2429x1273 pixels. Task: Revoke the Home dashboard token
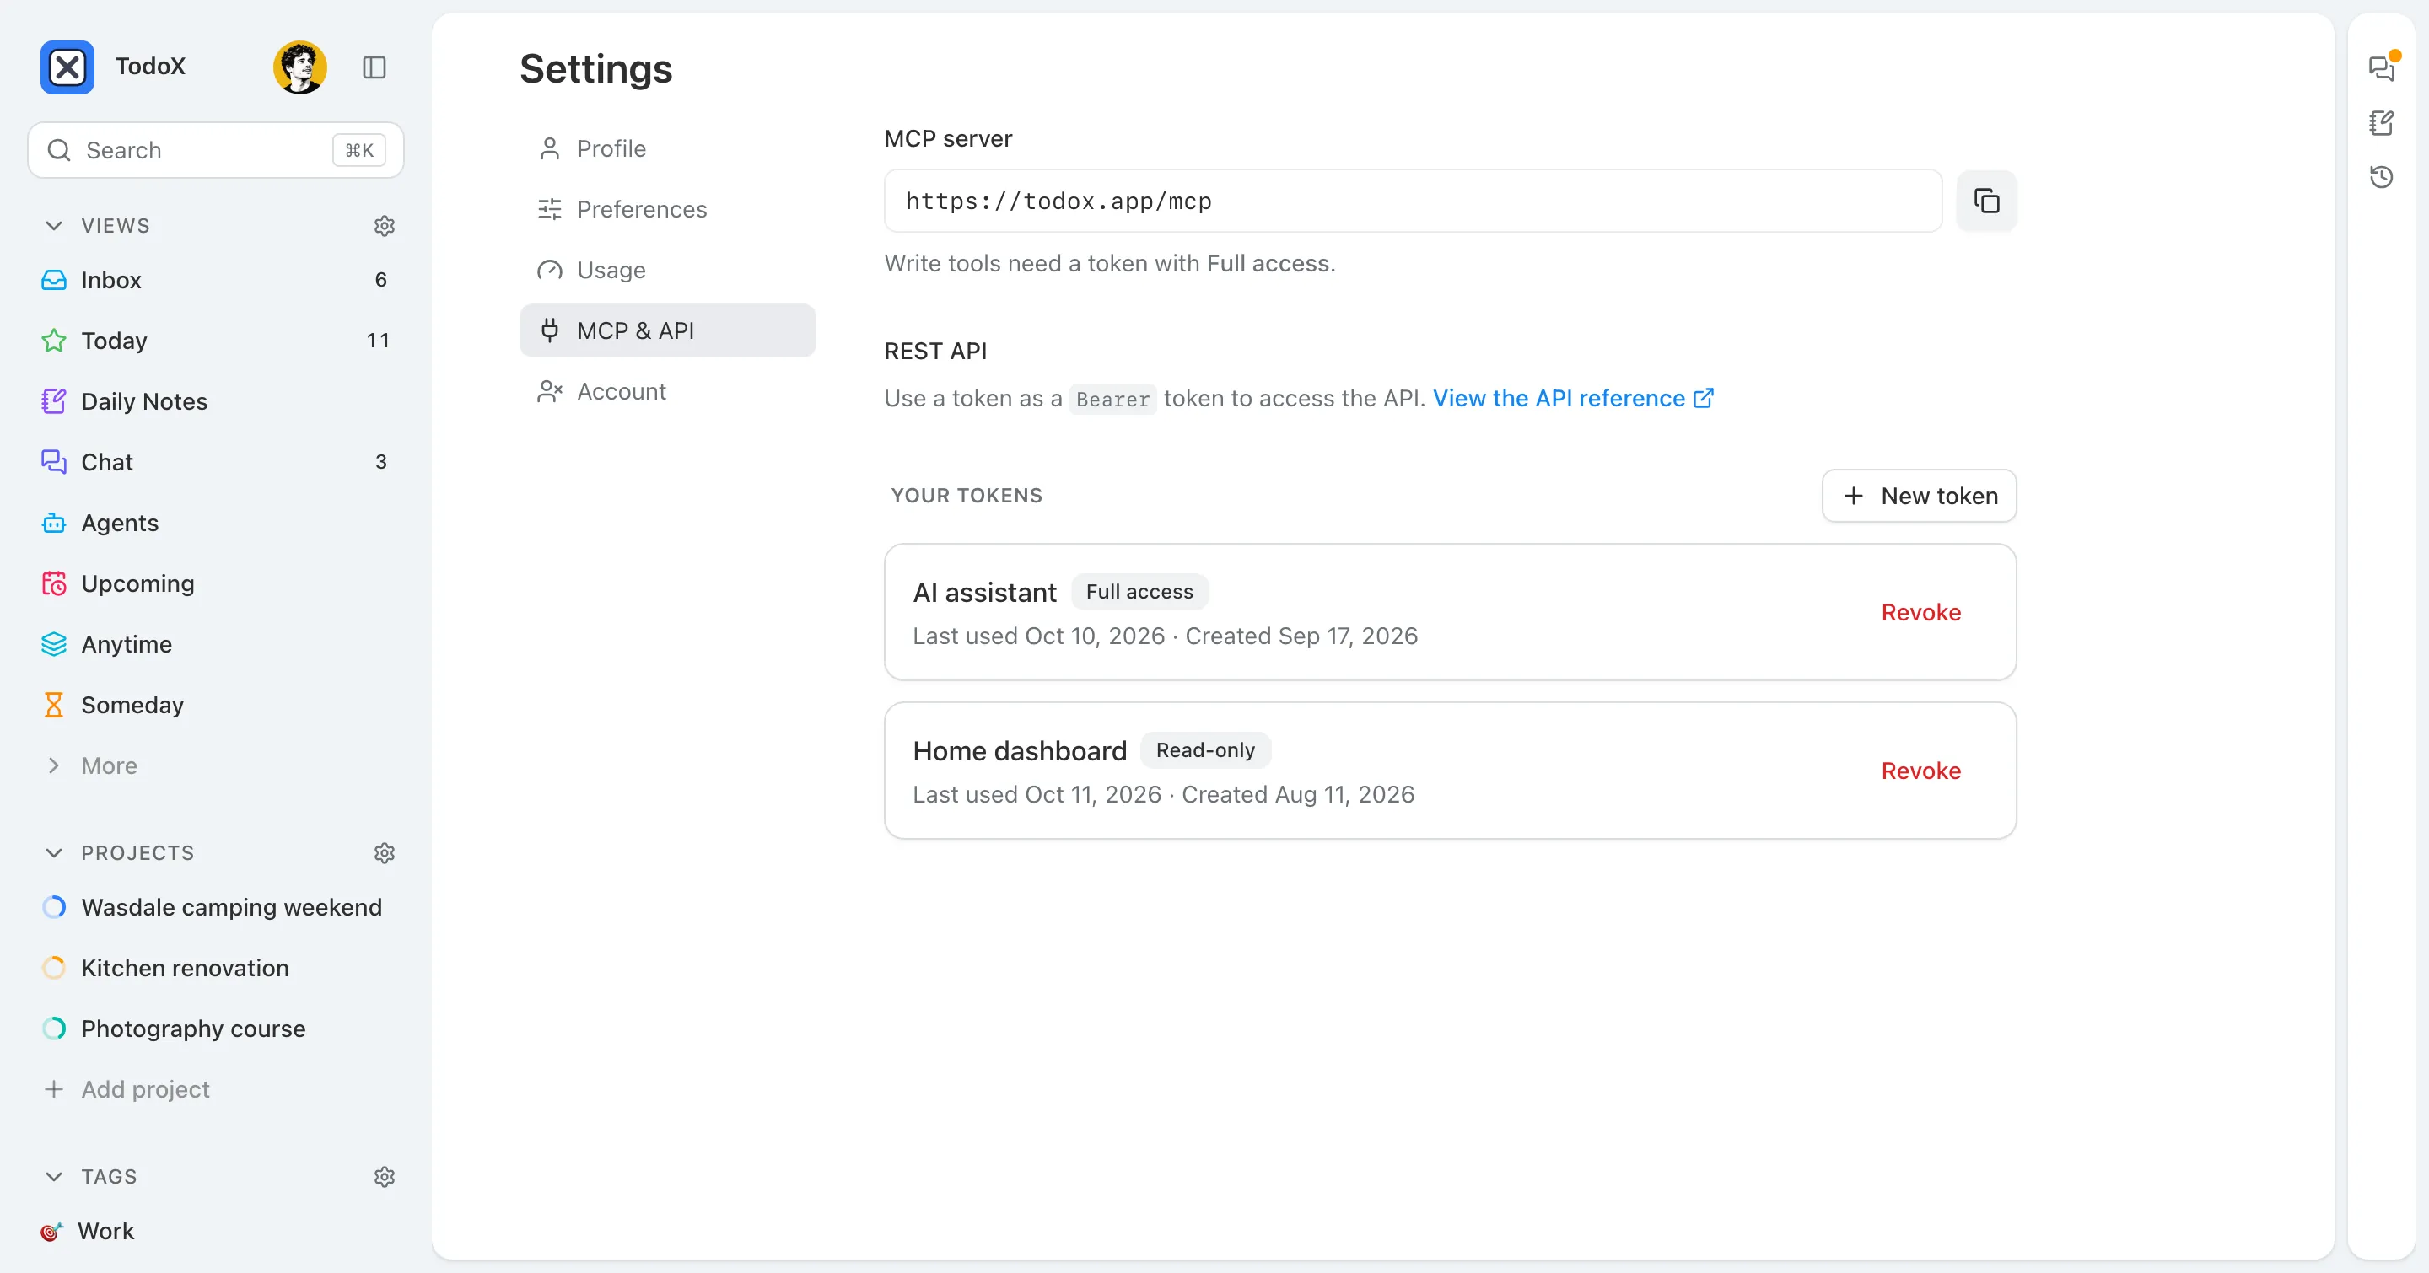click(x=1920, y=771)
